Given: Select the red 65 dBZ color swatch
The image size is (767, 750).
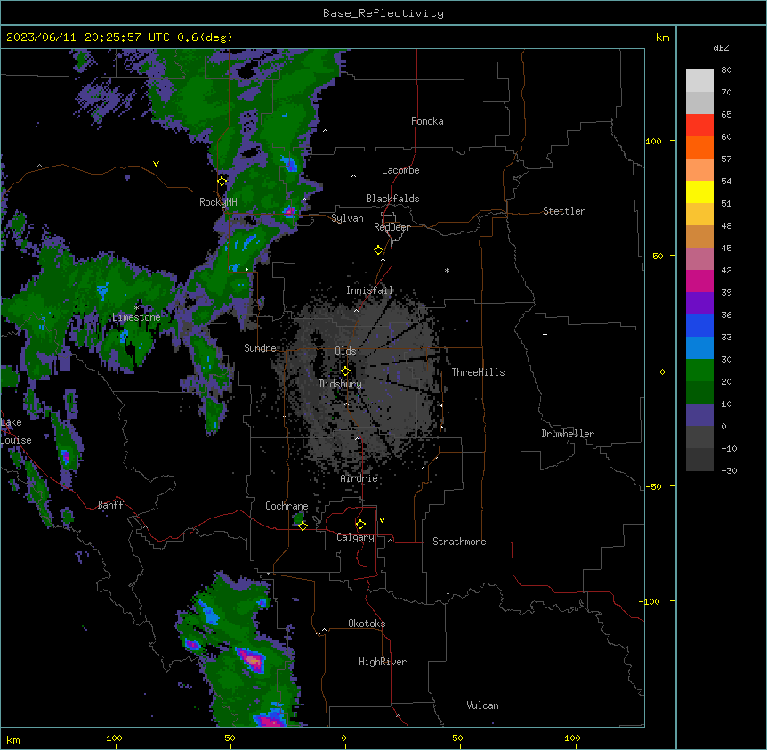Looking at the screenshot, I should [x=699, y=126].
